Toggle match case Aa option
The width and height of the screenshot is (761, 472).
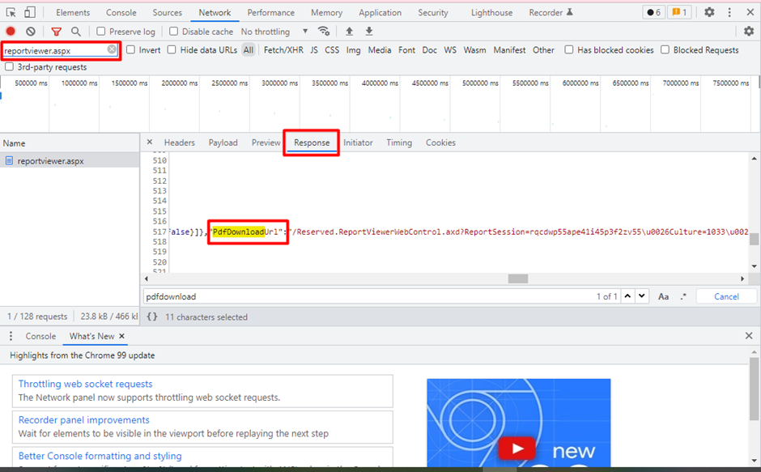tap(664, 296)
